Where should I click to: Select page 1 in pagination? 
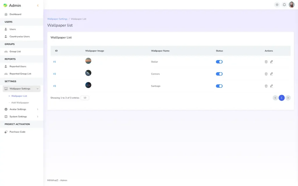[281, 98]
